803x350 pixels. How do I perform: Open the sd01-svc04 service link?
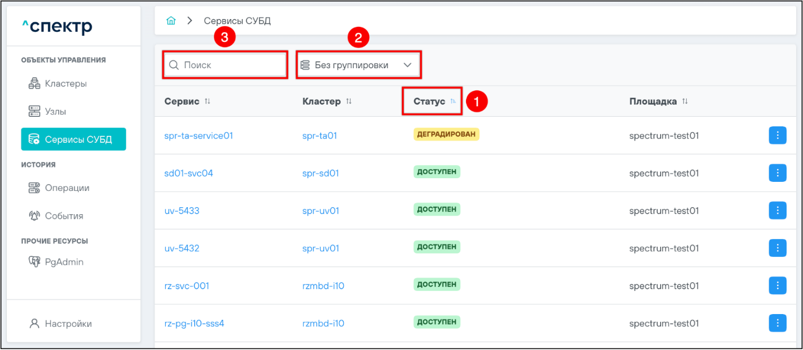point(189,173)
